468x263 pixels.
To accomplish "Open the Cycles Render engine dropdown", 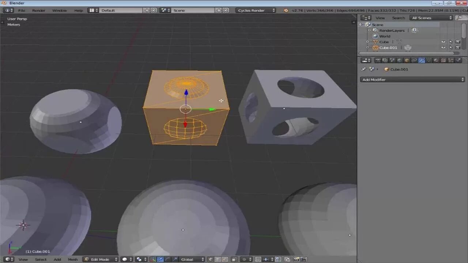I will point(256,10).
